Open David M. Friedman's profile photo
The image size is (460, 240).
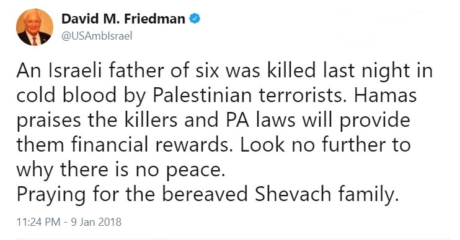(35, 27)
